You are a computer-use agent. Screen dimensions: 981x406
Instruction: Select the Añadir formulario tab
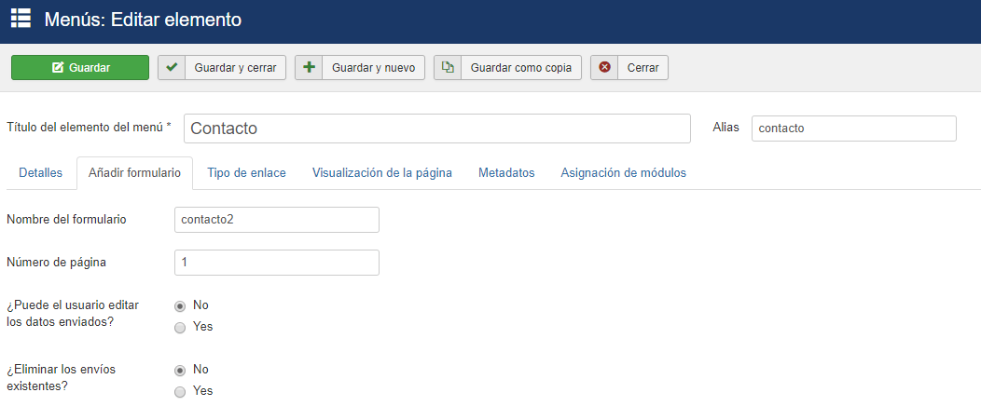pos(134,173)
